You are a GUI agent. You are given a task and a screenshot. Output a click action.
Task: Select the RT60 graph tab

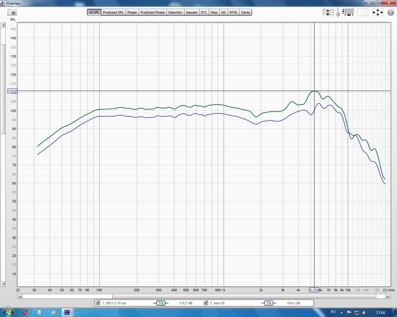(233, 12)
